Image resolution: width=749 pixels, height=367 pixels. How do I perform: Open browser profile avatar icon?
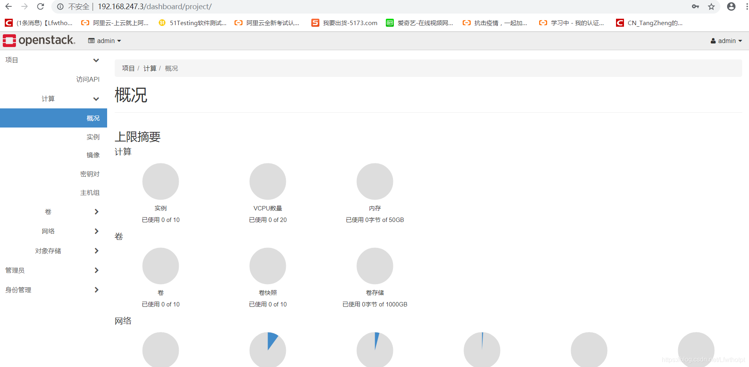click(731, 6)
